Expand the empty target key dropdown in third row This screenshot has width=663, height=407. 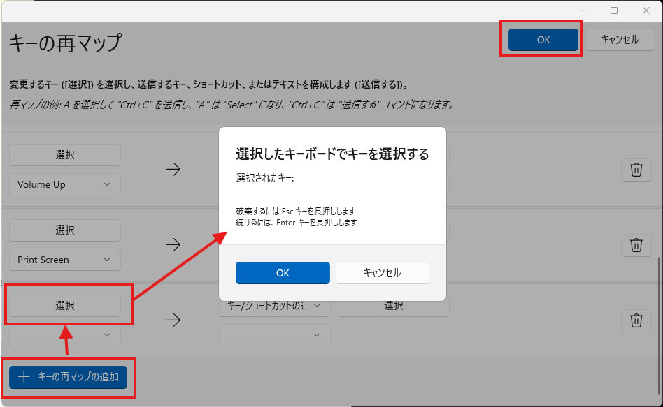click(274, 335)
